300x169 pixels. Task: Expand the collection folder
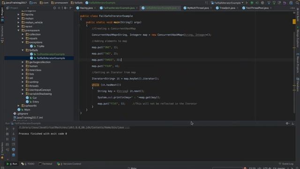tap(22, 34)
